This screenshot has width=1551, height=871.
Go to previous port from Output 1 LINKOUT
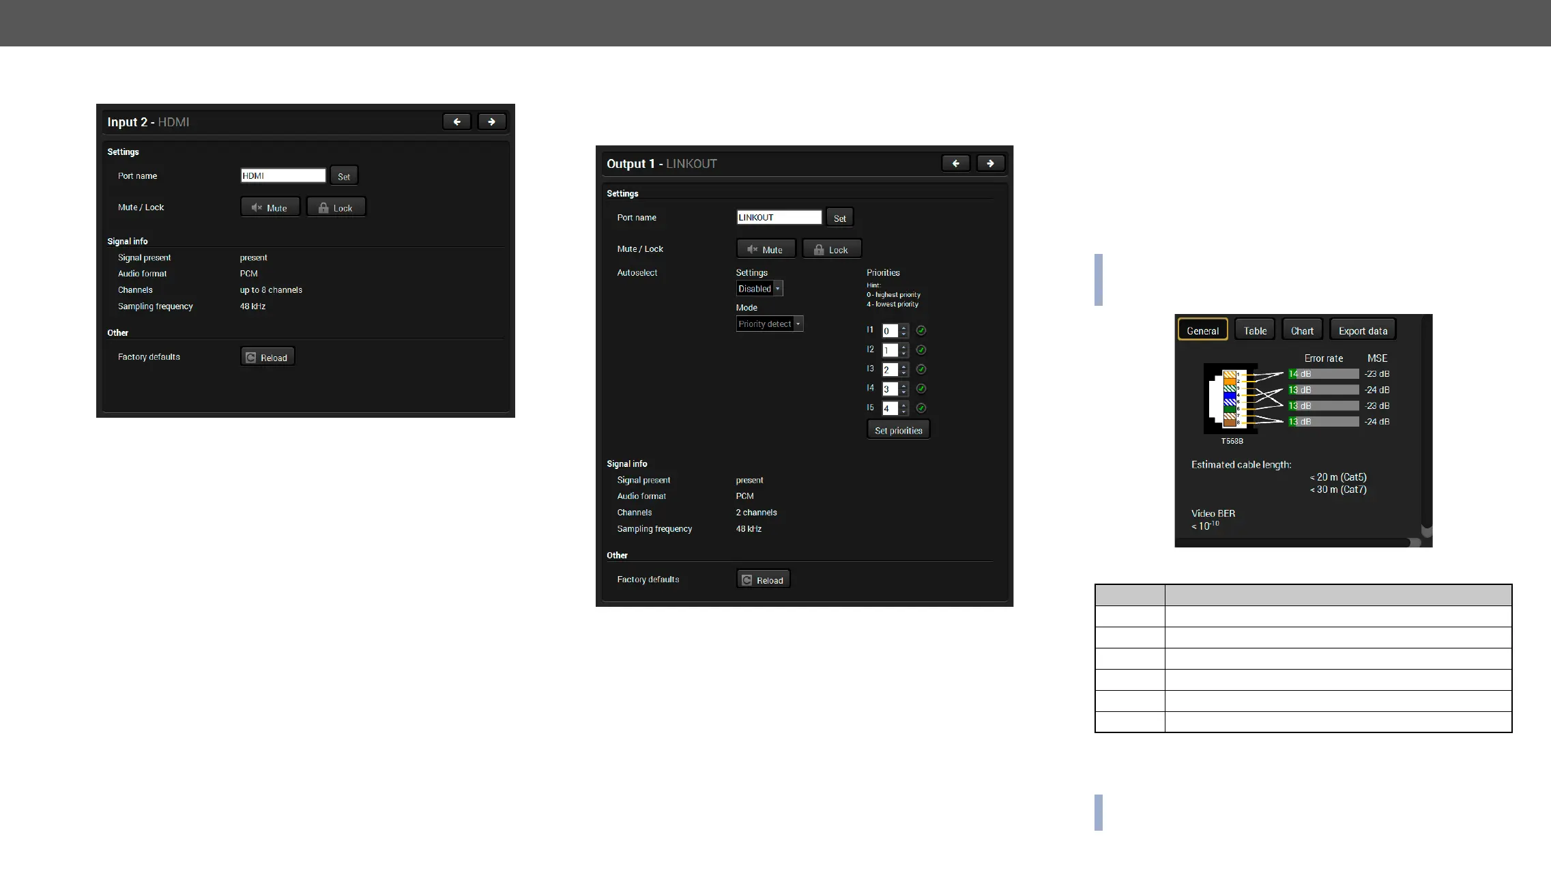(x=955, y=163)
